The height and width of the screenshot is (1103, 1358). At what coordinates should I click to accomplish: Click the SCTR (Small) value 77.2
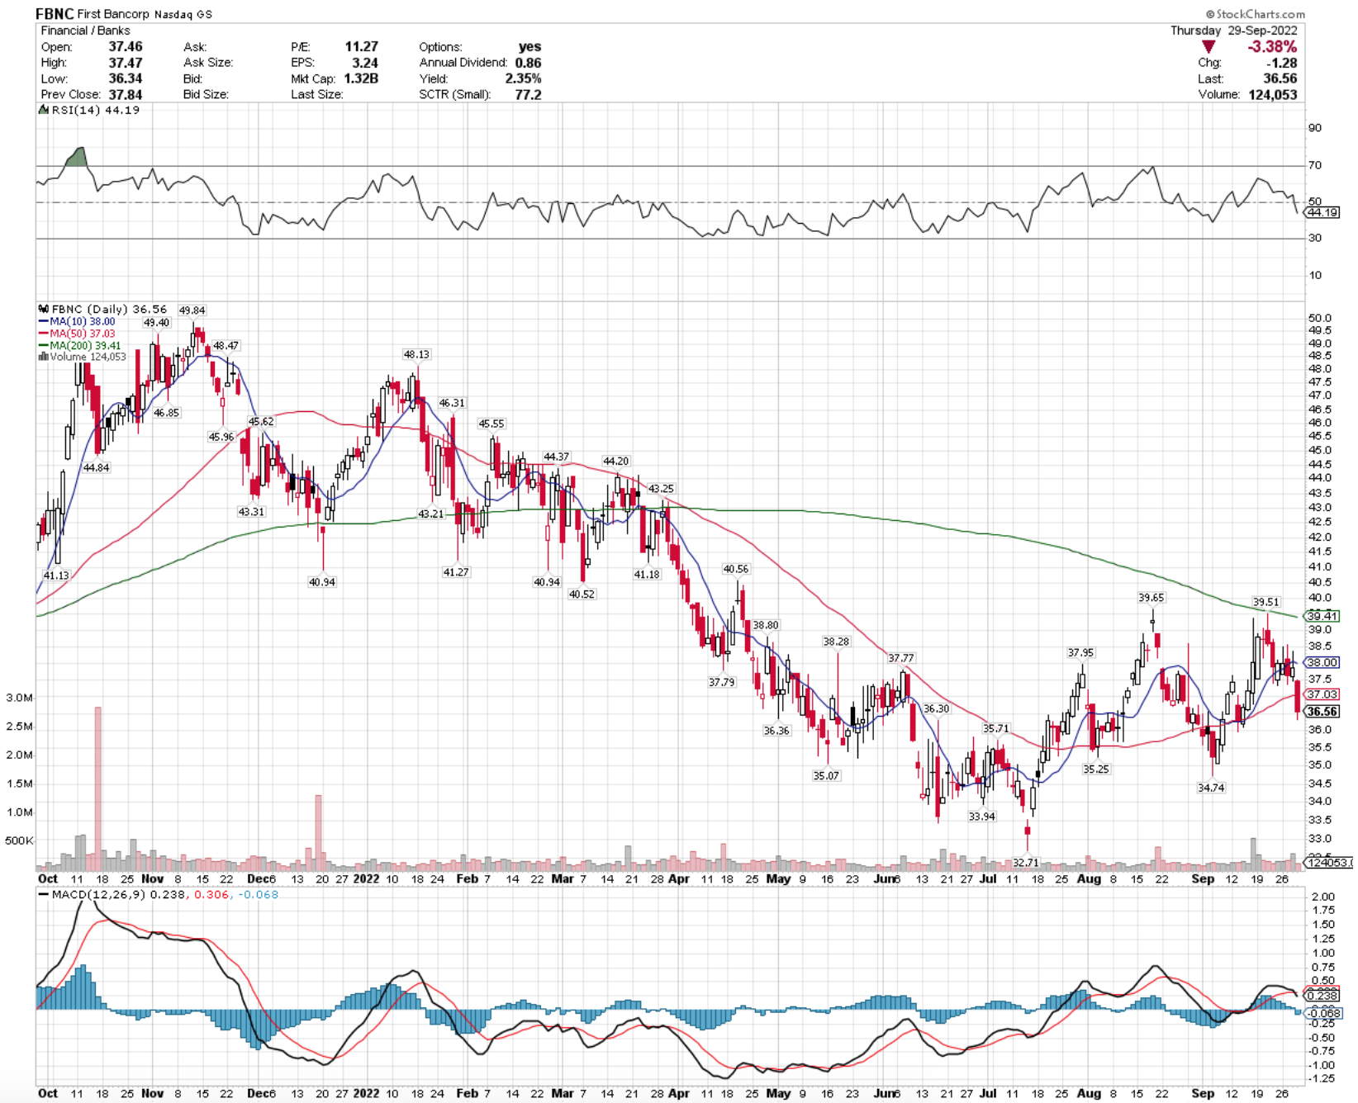(x=528, y=95)
